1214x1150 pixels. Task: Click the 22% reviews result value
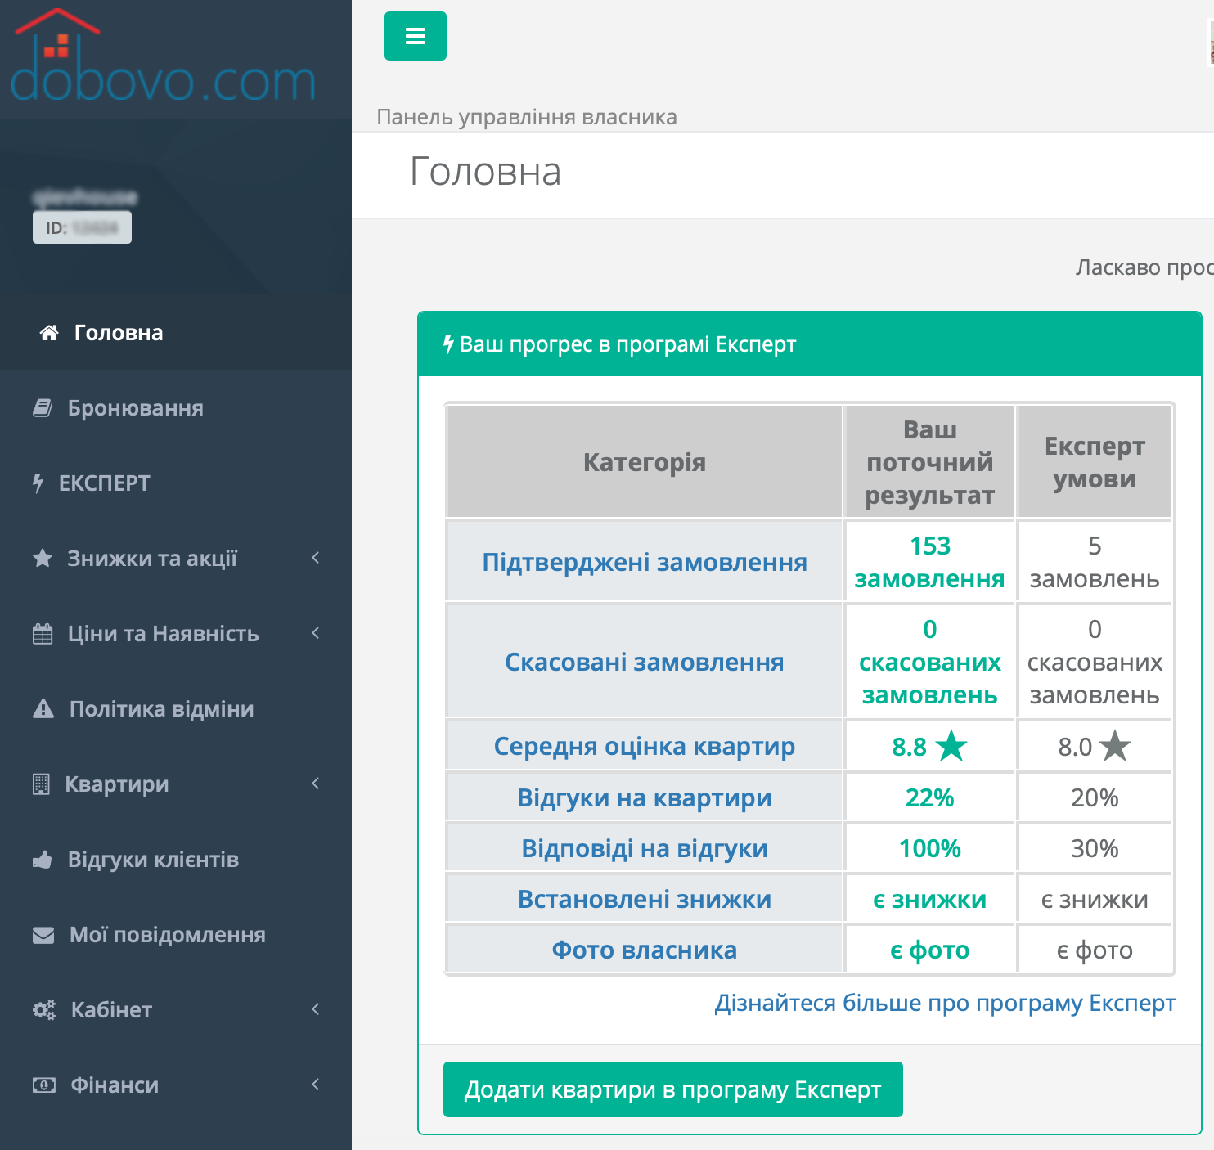930,798
